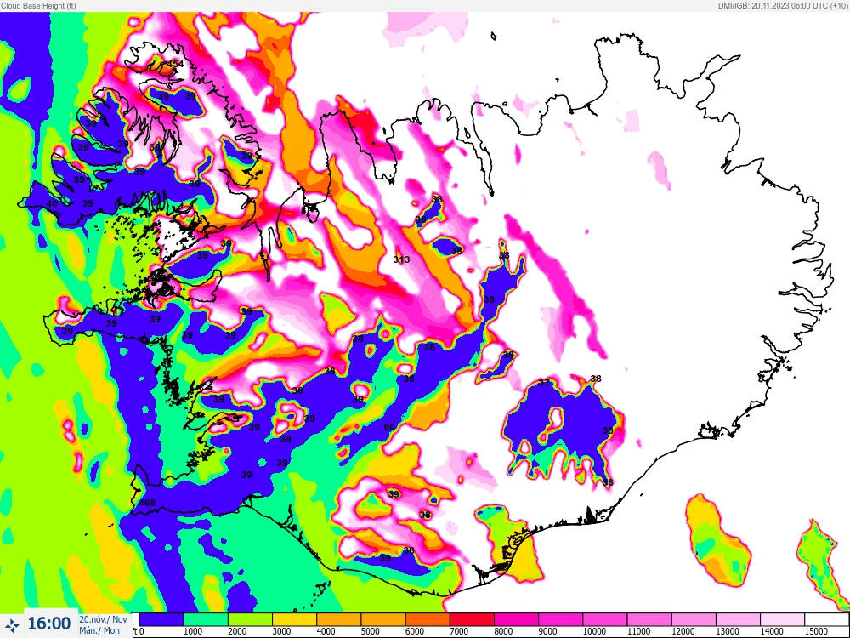This screenshot has width=850, height=638.
Task: Click the compass-star icon beside the 16:00 time
Action: (x=13, y=625)
